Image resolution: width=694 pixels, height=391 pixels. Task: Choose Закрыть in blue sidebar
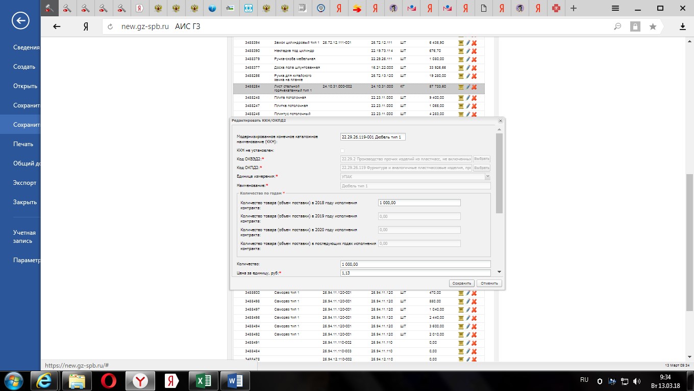tap(25, 202)
